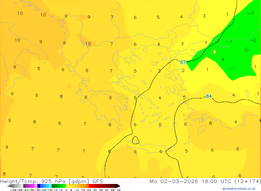The height and width of the screenshot is (191, 261).
Task: Click the GFS model name
Action: [98, 181]
